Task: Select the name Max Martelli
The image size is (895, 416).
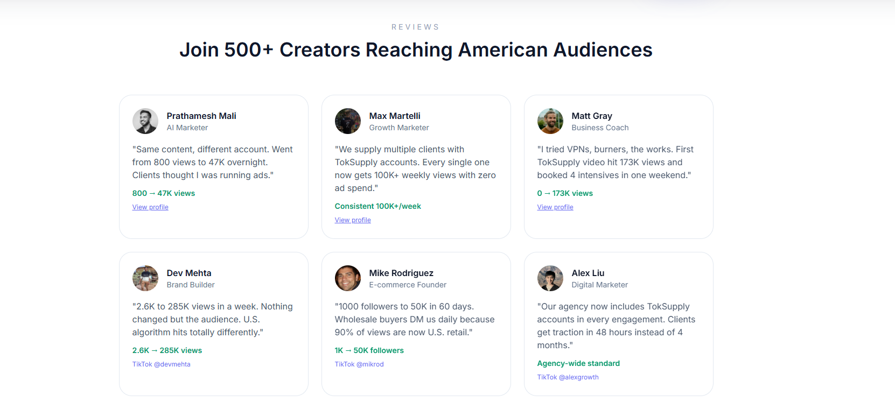Action: [395, 116]
